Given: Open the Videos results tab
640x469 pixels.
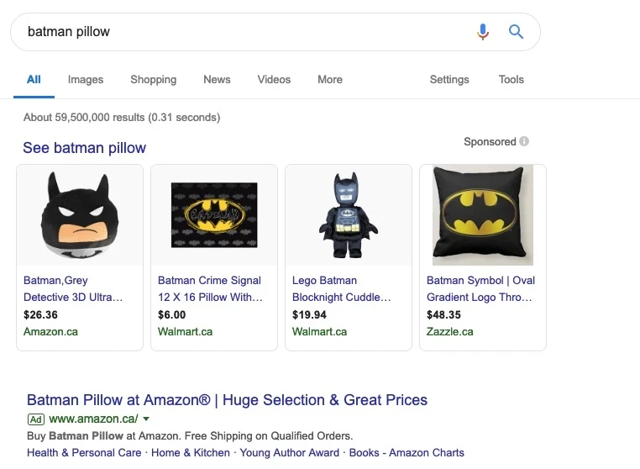Looking at the screenshot, I should (274, 80).
